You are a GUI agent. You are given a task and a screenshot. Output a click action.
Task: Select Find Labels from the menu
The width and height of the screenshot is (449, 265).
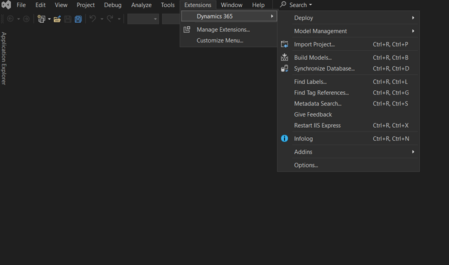click(x=310, y=82)
